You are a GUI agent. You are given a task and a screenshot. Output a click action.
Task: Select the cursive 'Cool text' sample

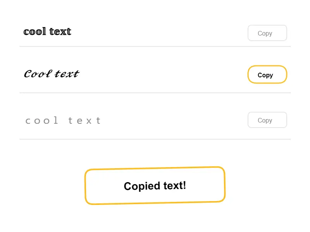[51, 73]
